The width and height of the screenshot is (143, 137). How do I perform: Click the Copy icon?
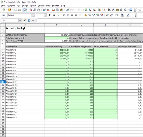pyautogui.click(x=58, y=10)
